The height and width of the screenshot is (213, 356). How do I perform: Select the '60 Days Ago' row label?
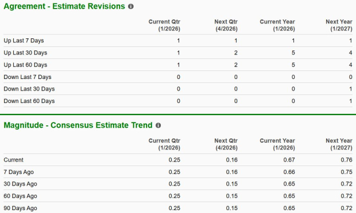pyautogui.click(x=20, y=196)
